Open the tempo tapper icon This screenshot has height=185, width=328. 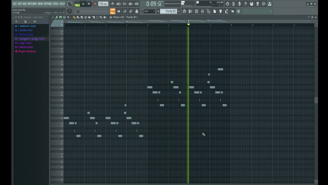(x=227, y=11)
